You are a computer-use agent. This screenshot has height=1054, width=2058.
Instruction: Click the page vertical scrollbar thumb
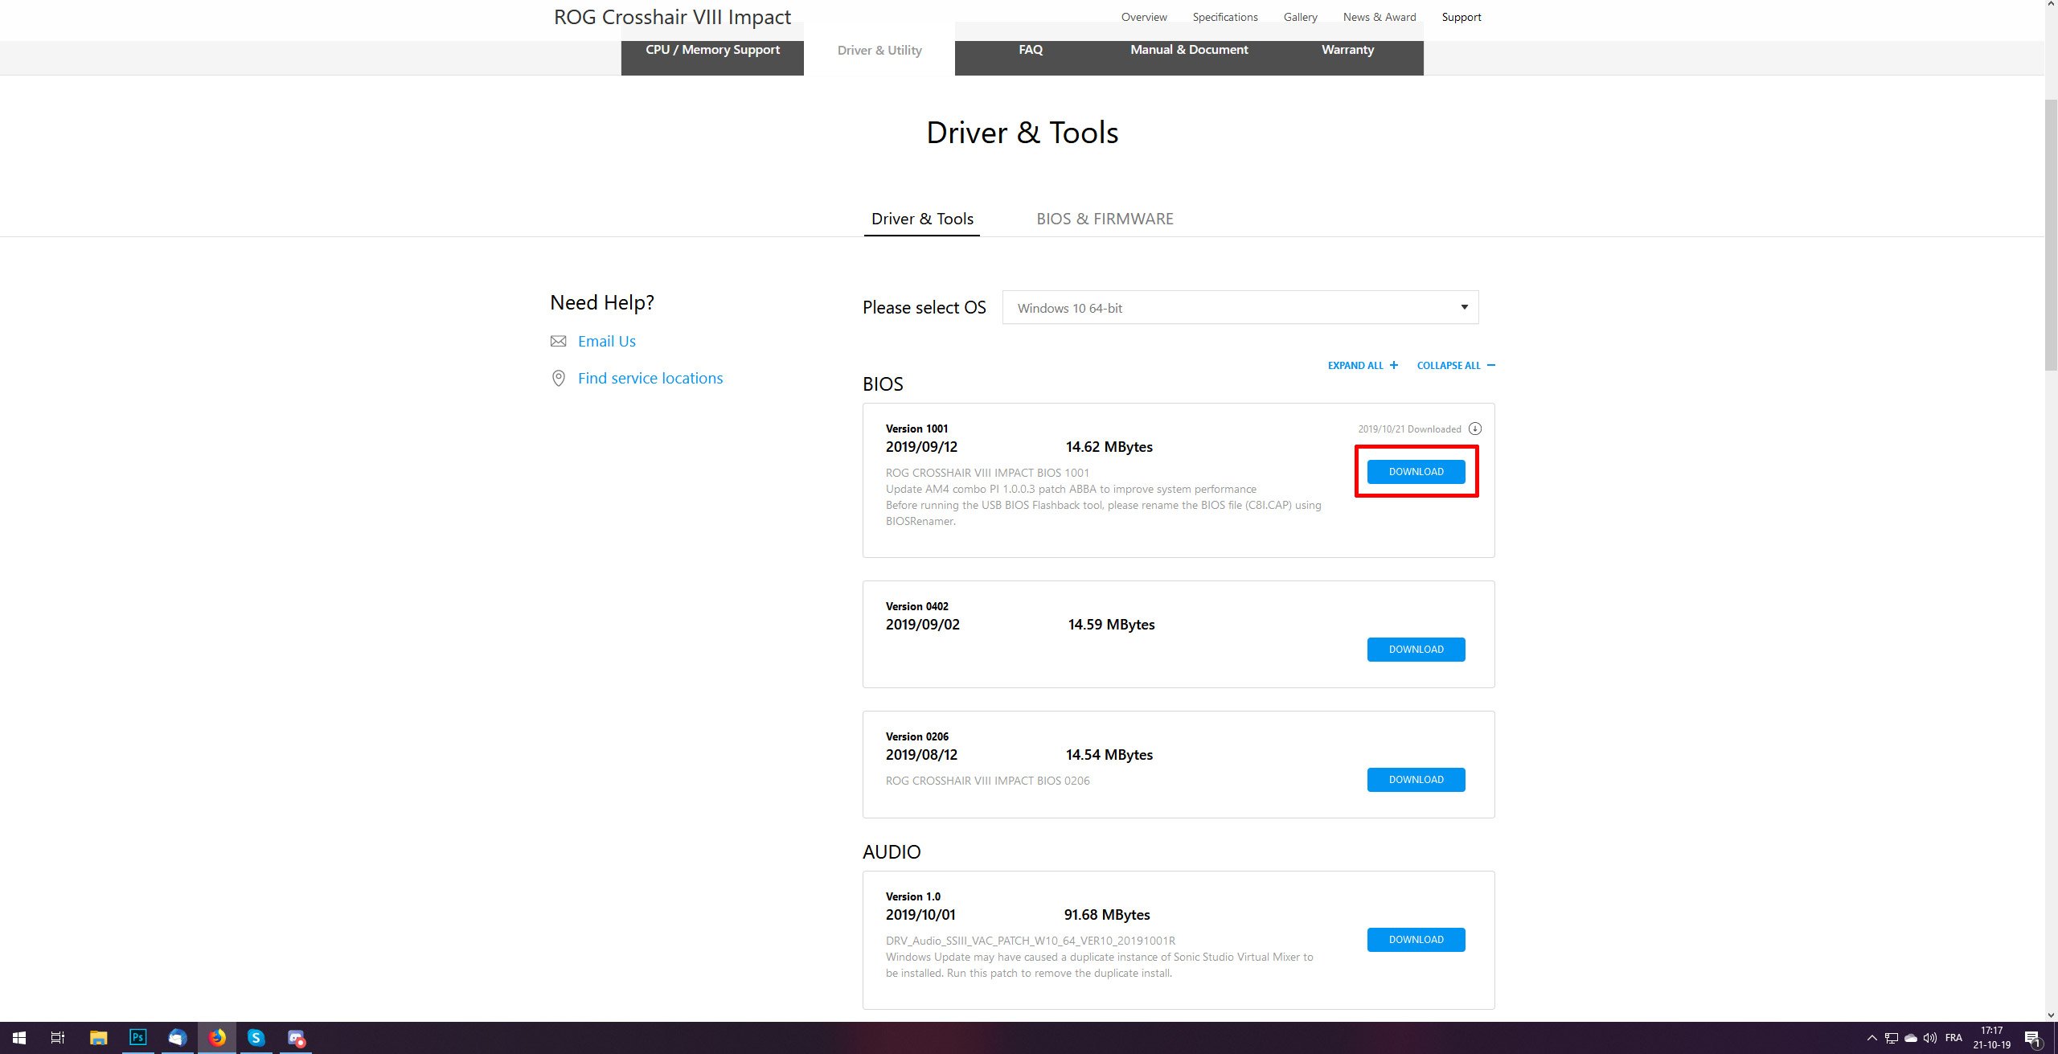[2051, 233]
